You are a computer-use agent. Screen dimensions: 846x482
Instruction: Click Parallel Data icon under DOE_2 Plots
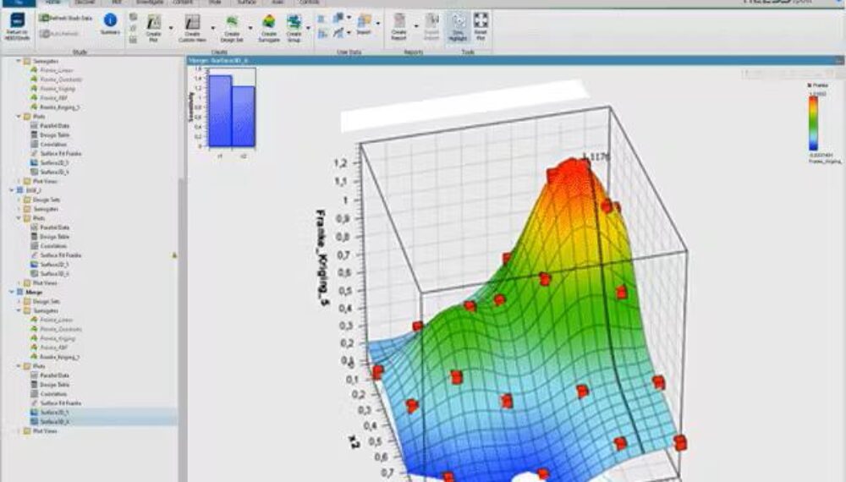click(34, 227)
